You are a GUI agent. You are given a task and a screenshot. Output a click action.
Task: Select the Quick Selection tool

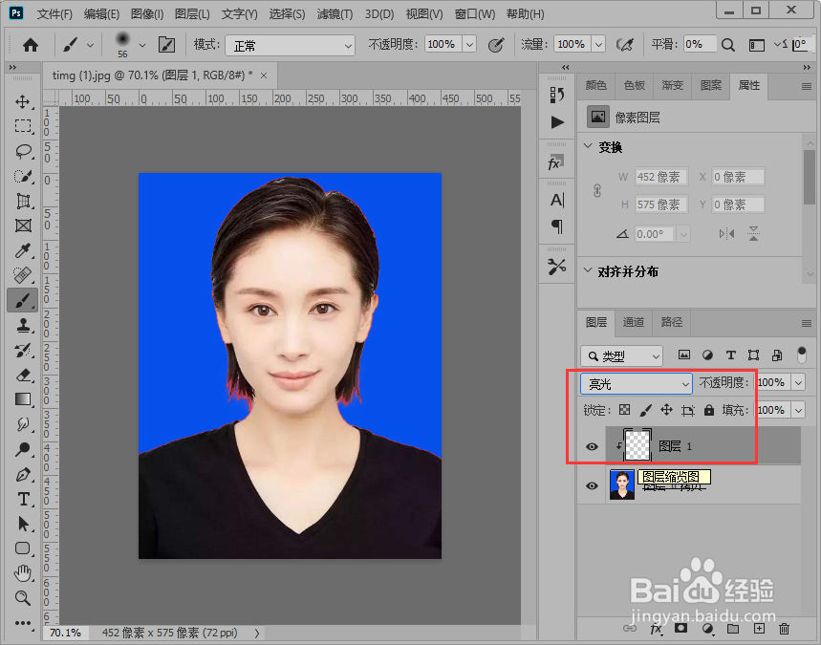23,177
